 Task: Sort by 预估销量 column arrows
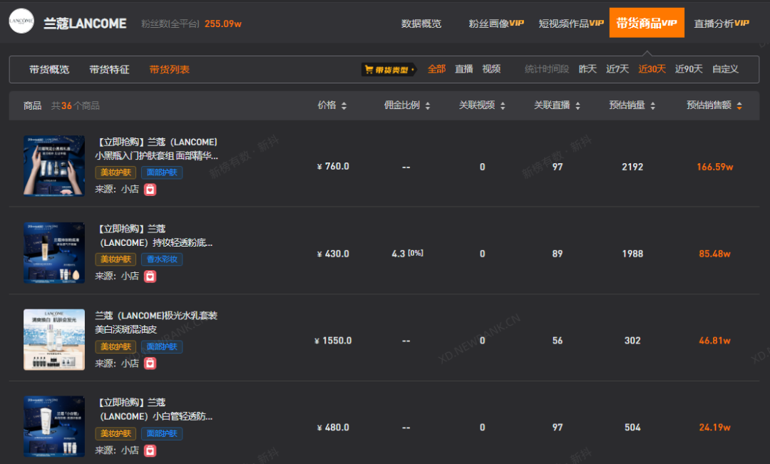[652, 105]
